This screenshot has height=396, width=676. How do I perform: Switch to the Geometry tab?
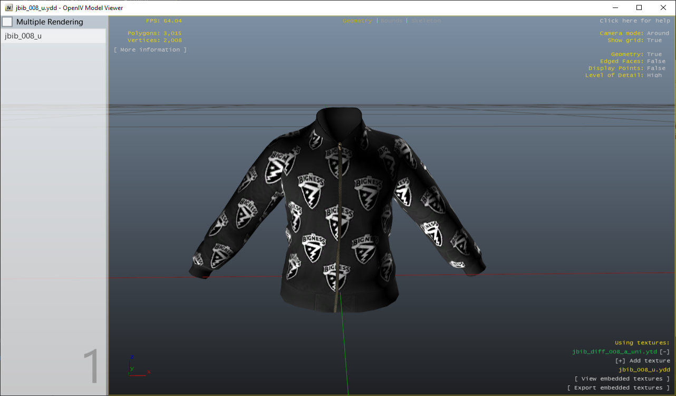point(357,21)
